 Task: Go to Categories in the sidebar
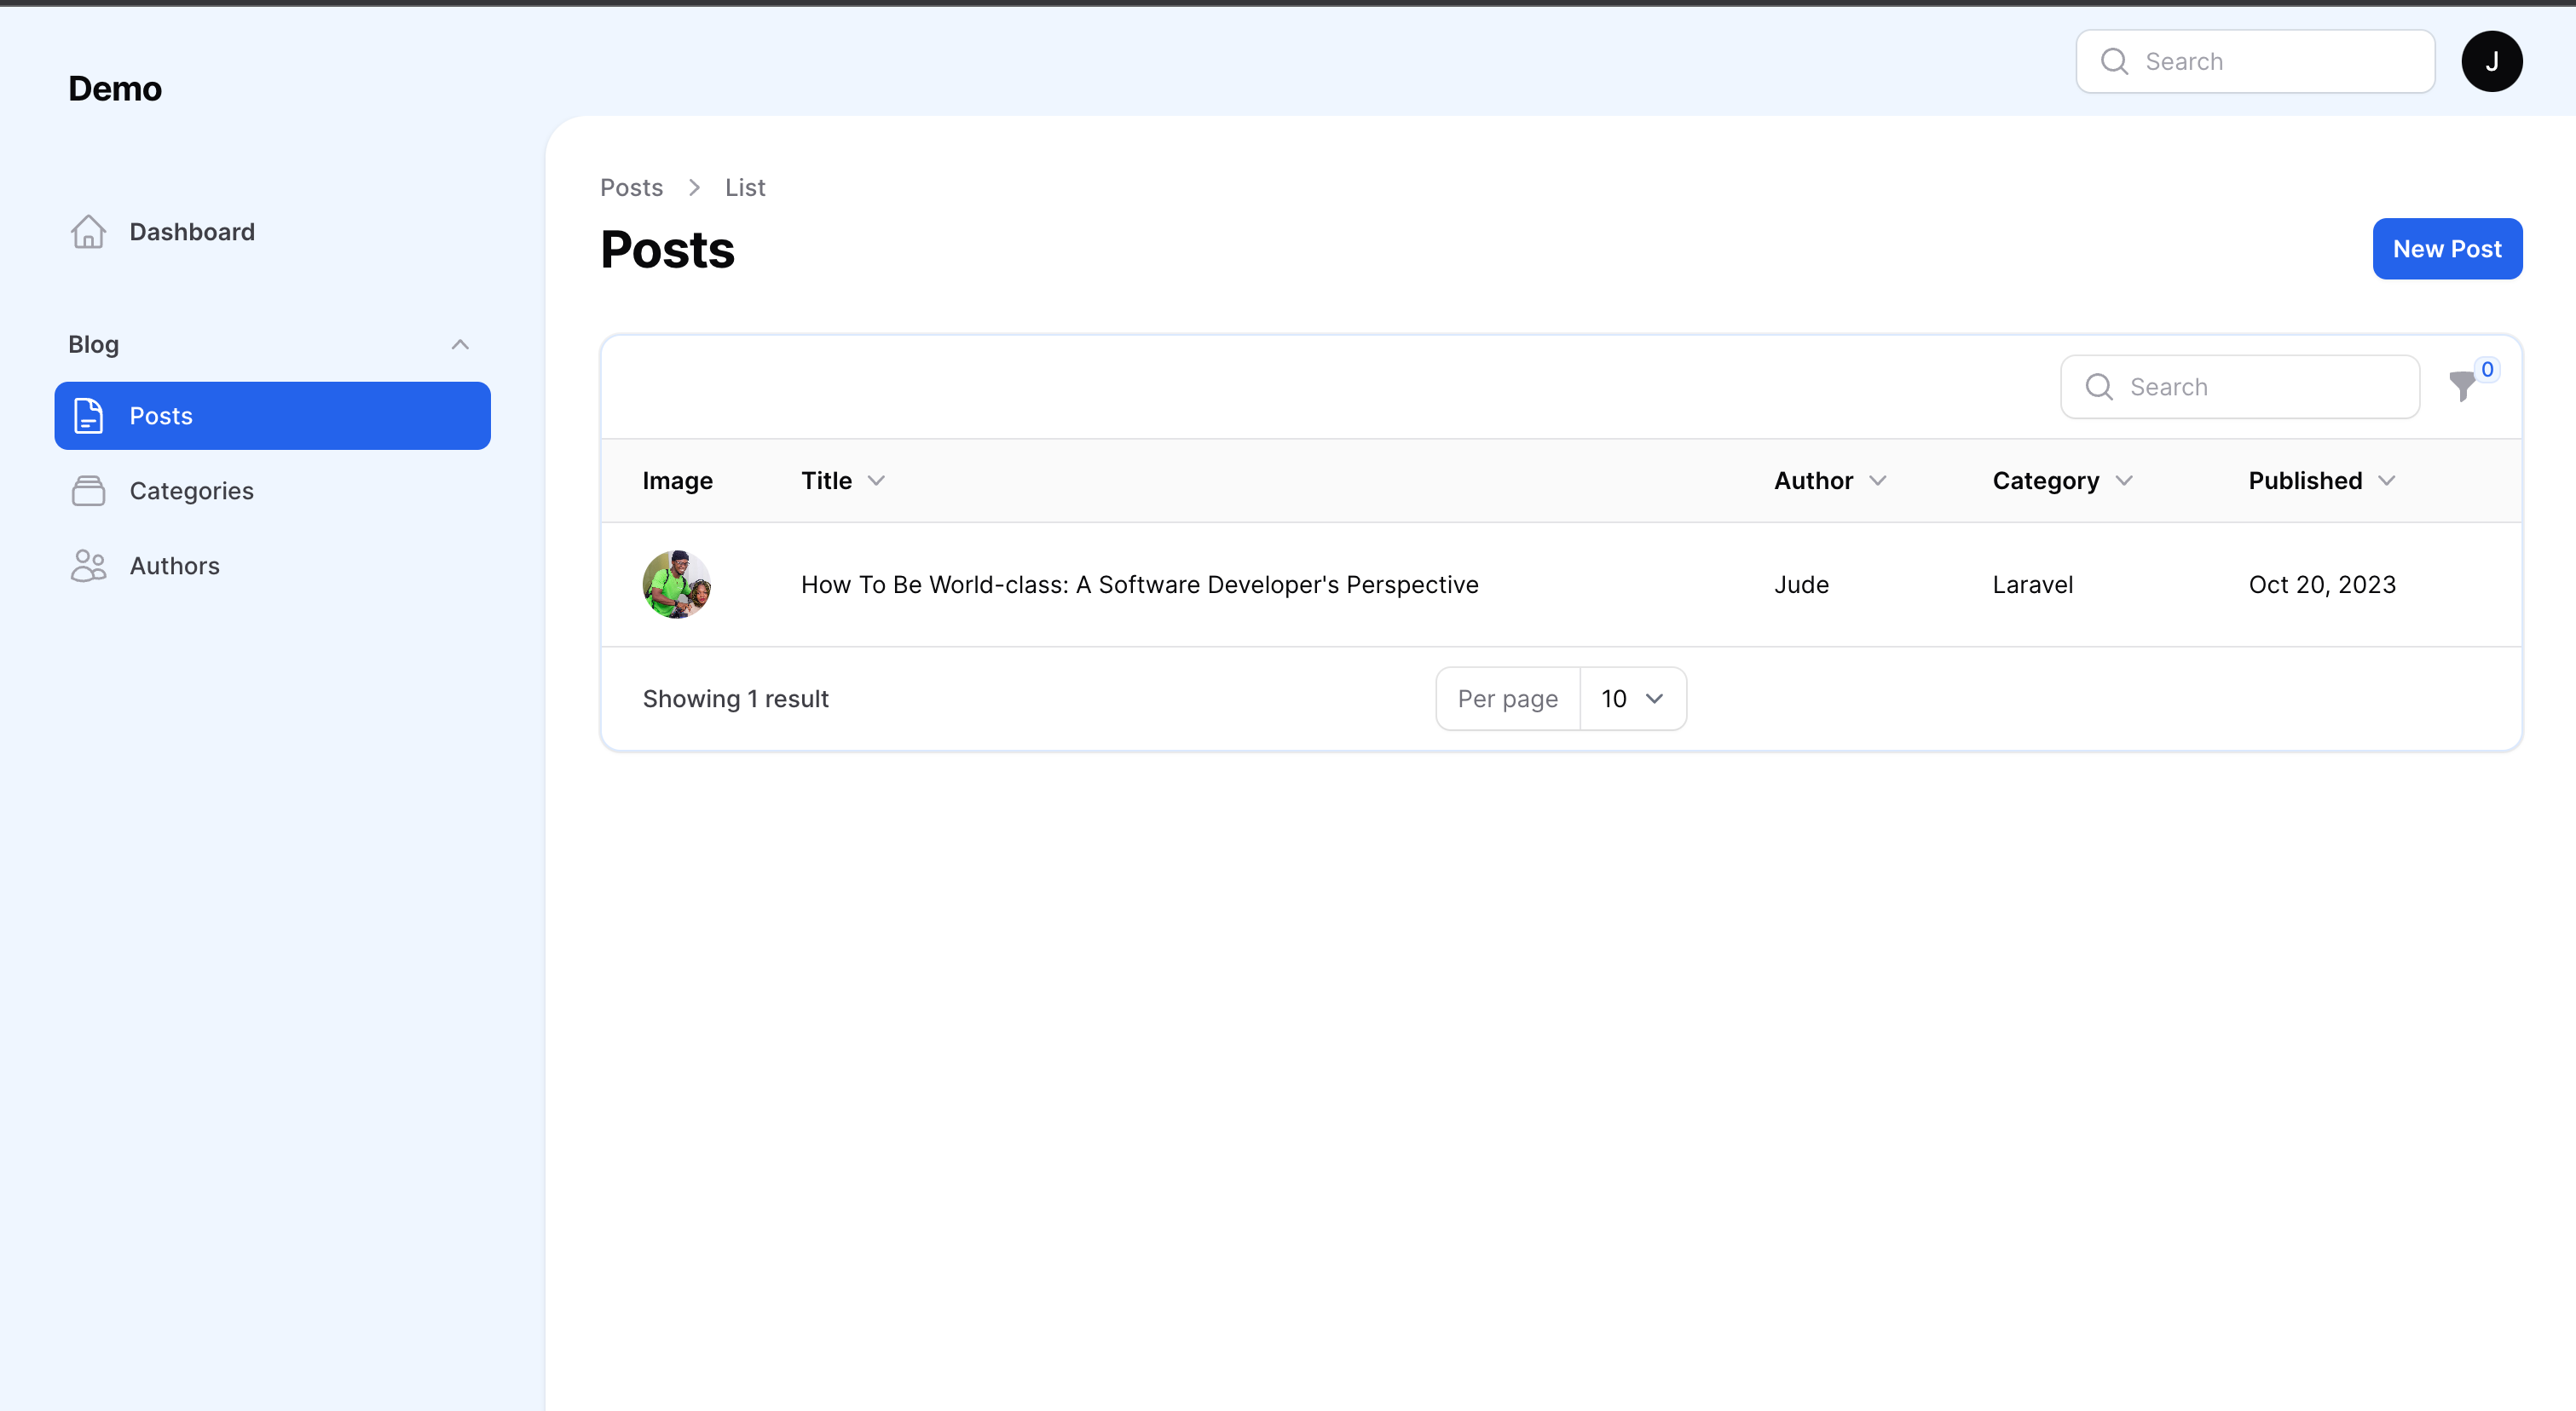[191, 491]
